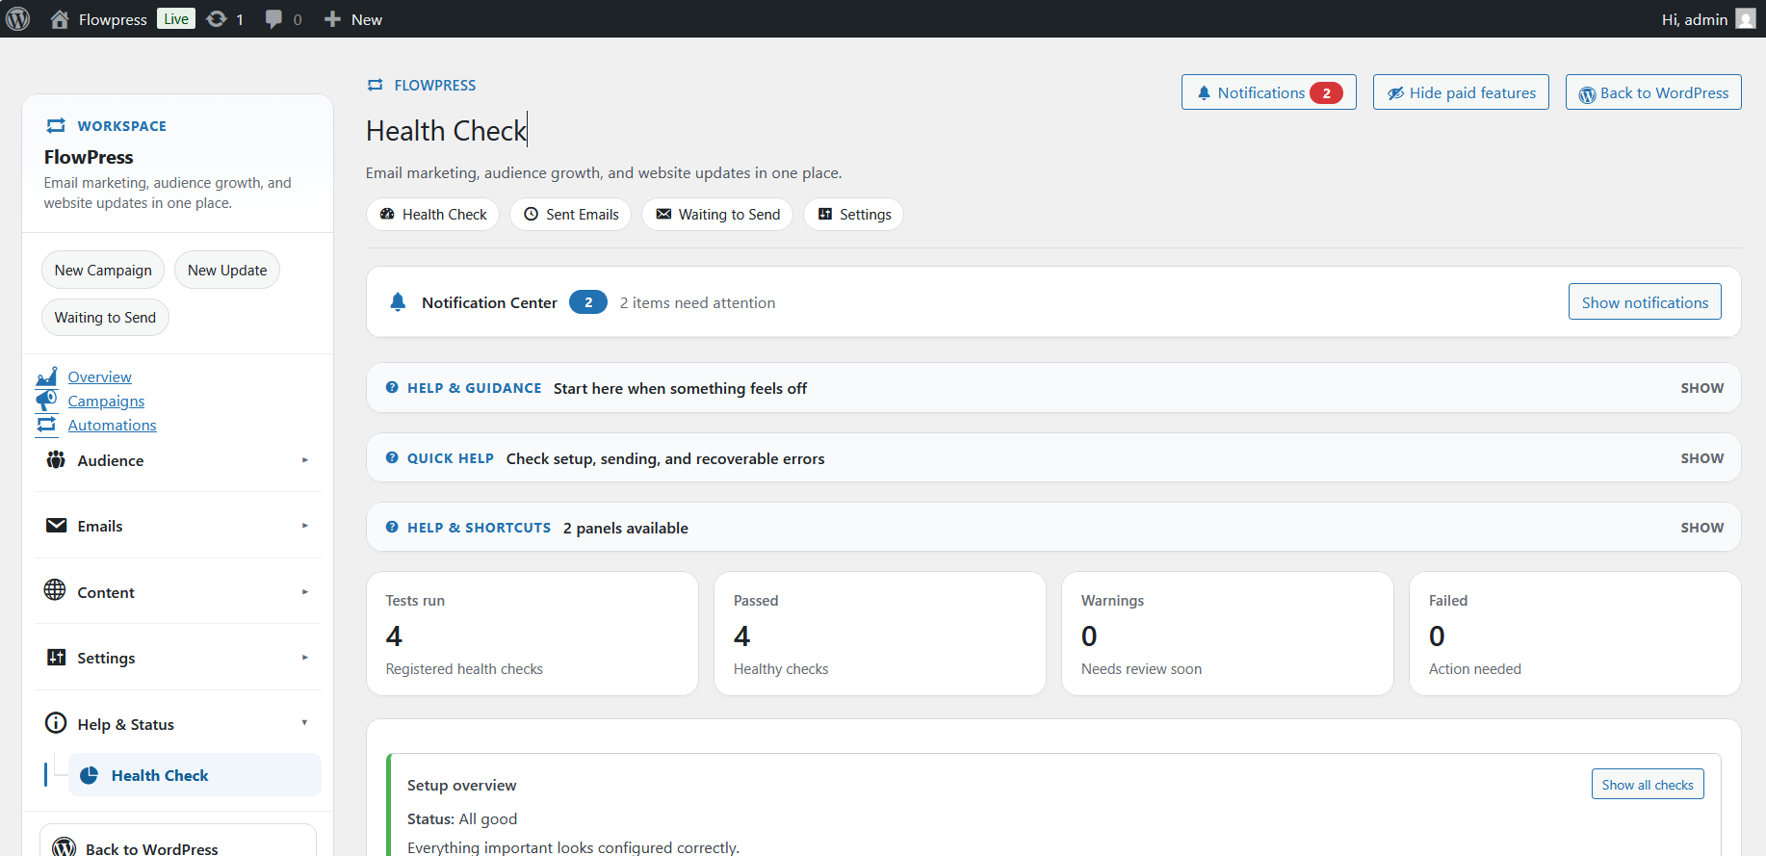
Task: Open the Campaigns link in sidebar
Action: coord(106,401)
